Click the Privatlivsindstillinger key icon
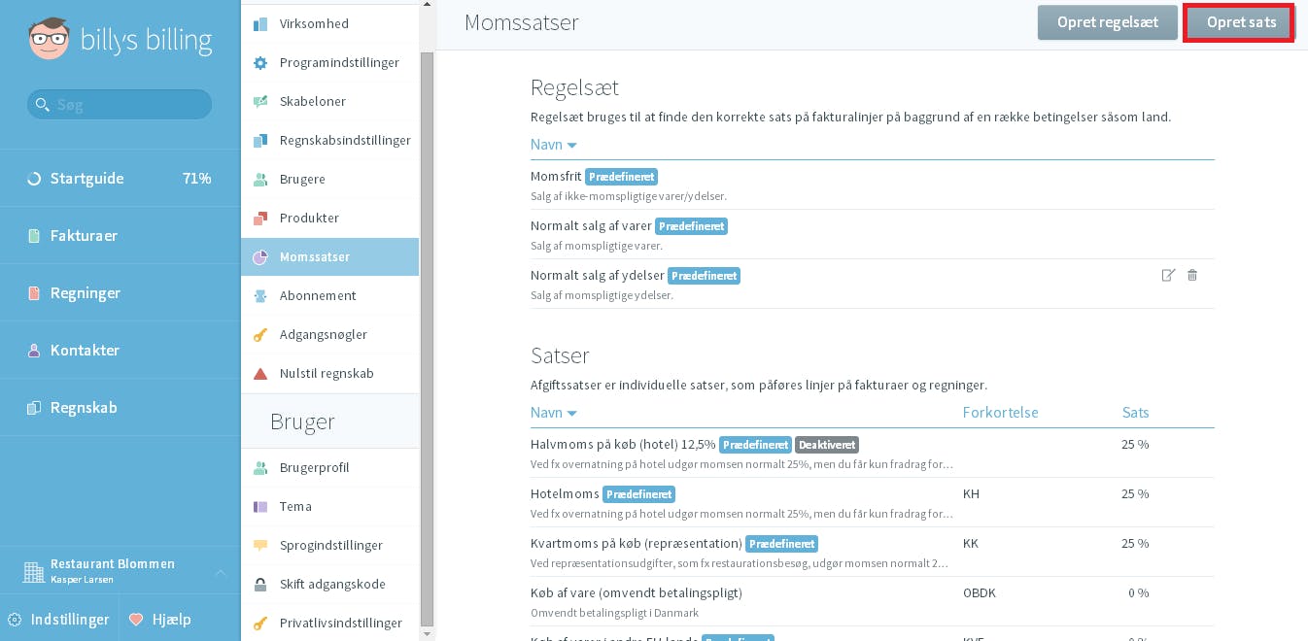 (260, 624)
